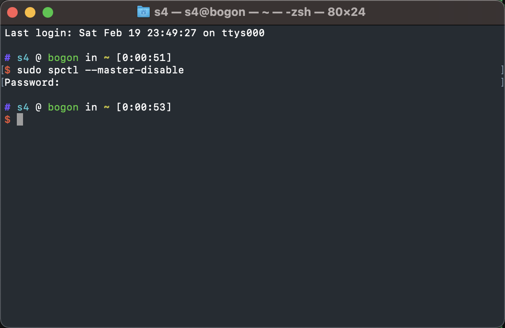This screenshot has height=328, width=505.
Task: Minimize the window using yellow button
Action: (30, 12)
